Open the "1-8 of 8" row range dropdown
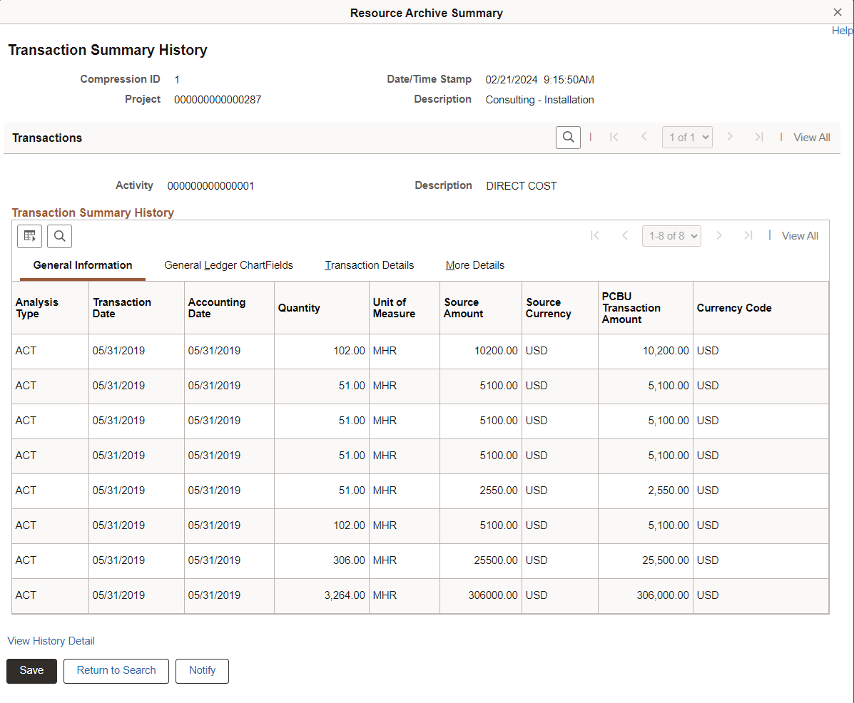 click(671, 235)
